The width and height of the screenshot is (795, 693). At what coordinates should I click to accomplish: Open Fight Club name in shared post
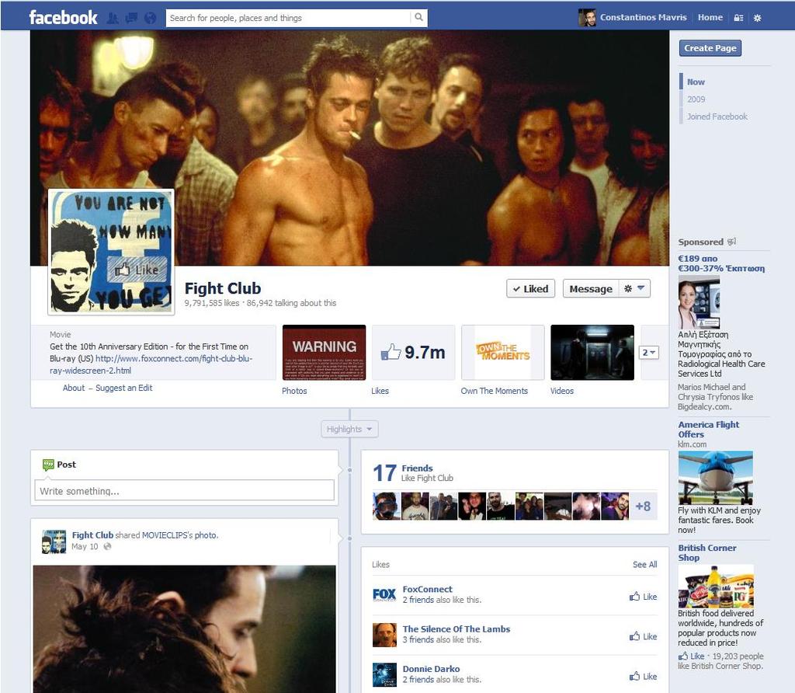(x=92, y=535)
